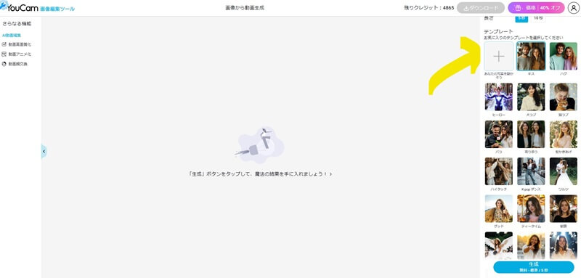Click the YouCam logo

[20, 7]
